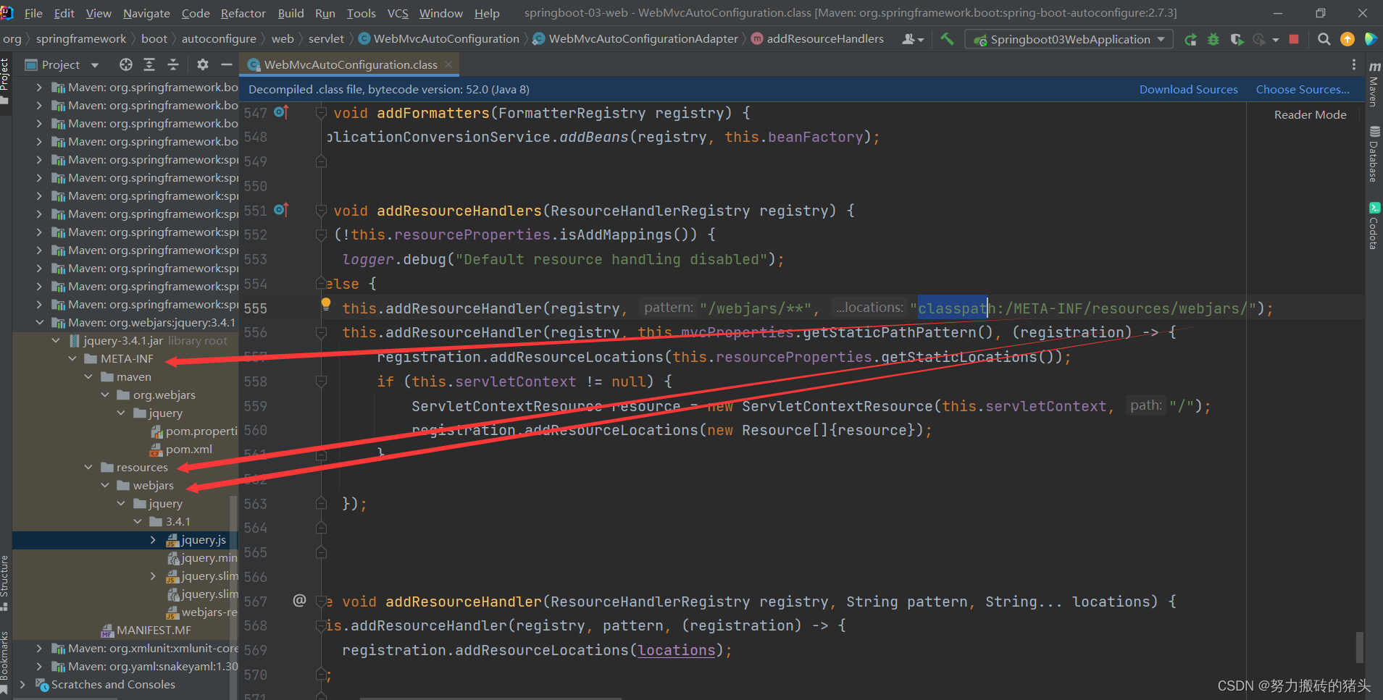Toggle Reader Mode in the editor
The width and height of the screenshot is (1383, 700).
pos(1310,114)
